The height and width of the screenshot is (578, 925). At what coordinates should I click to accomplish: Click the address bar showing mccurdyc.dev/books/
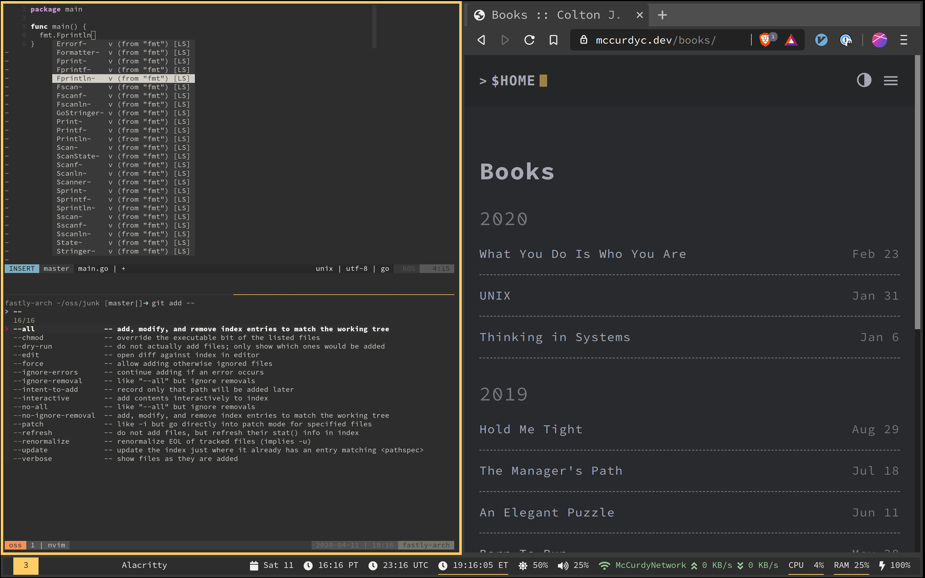pos(655,40)
